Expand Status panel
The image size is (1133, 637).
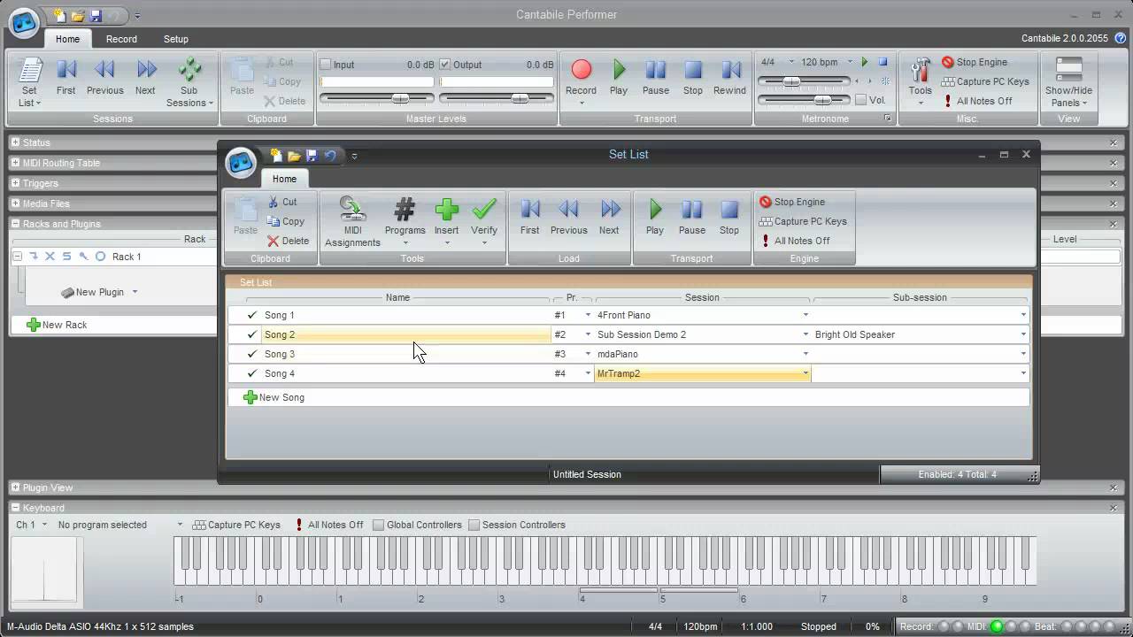[x=16, y=142]
